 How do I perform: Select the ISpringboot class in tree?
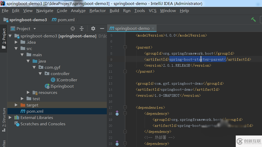pos(62,86)
